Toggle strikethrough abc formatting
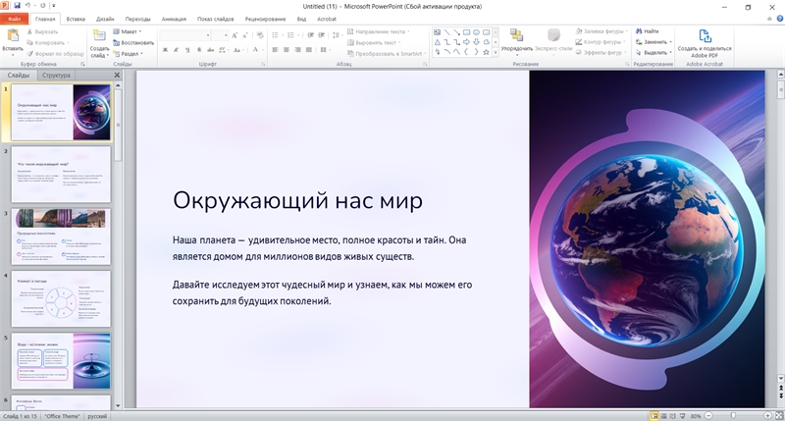This screenshot has height=421, width=785. coord(210,50)
